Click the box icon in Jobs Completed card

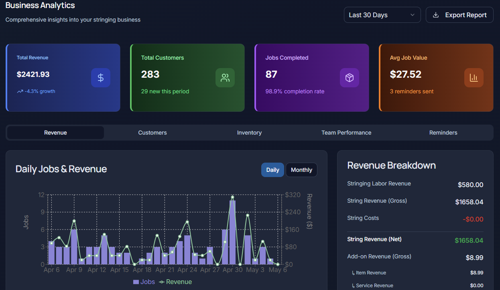point(350,78)
